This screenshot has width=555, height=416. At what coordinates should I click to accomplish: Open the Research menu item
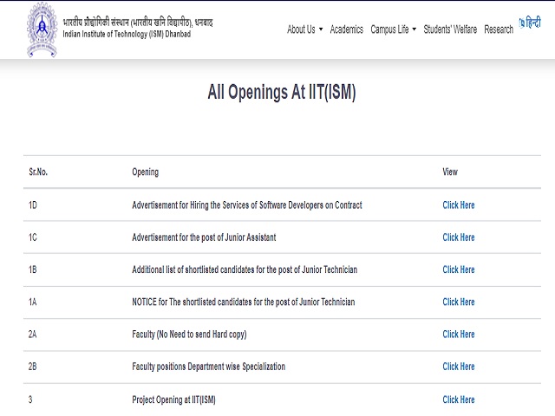point(499,29)
